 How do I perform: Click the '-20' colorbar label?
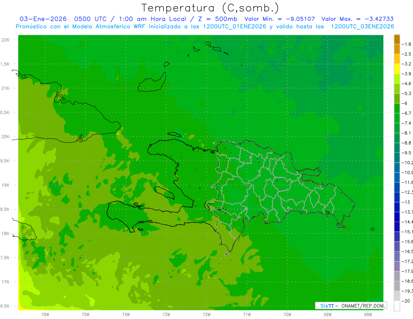[x=406, y=301]
